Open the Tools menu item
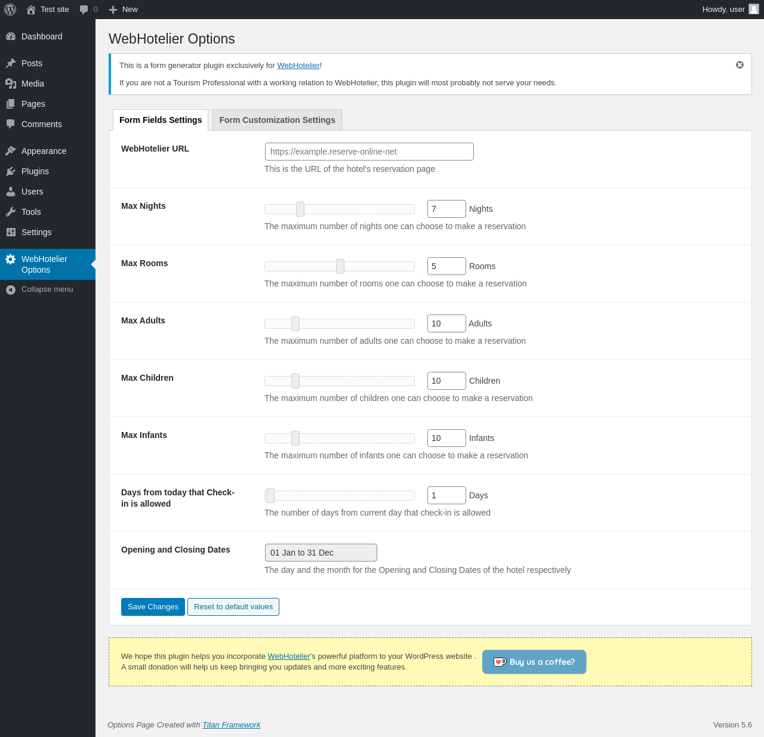The image size is (764, 737). (x=48, y=212)
